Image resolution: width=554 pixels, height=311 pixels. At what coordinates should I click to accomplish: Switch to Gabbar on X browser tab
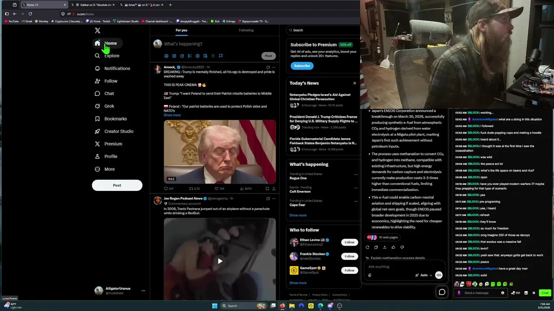pyautogui.click(x=93, y=5)
